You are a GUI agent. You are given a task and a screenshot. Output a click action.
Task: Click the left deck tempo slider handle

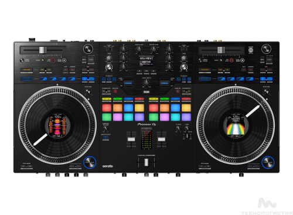pyautogui.click(x=43, y=50)
